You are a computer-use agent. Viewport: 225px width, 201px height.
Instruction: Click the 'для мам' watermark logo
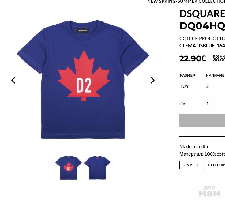tap(210, 192)
